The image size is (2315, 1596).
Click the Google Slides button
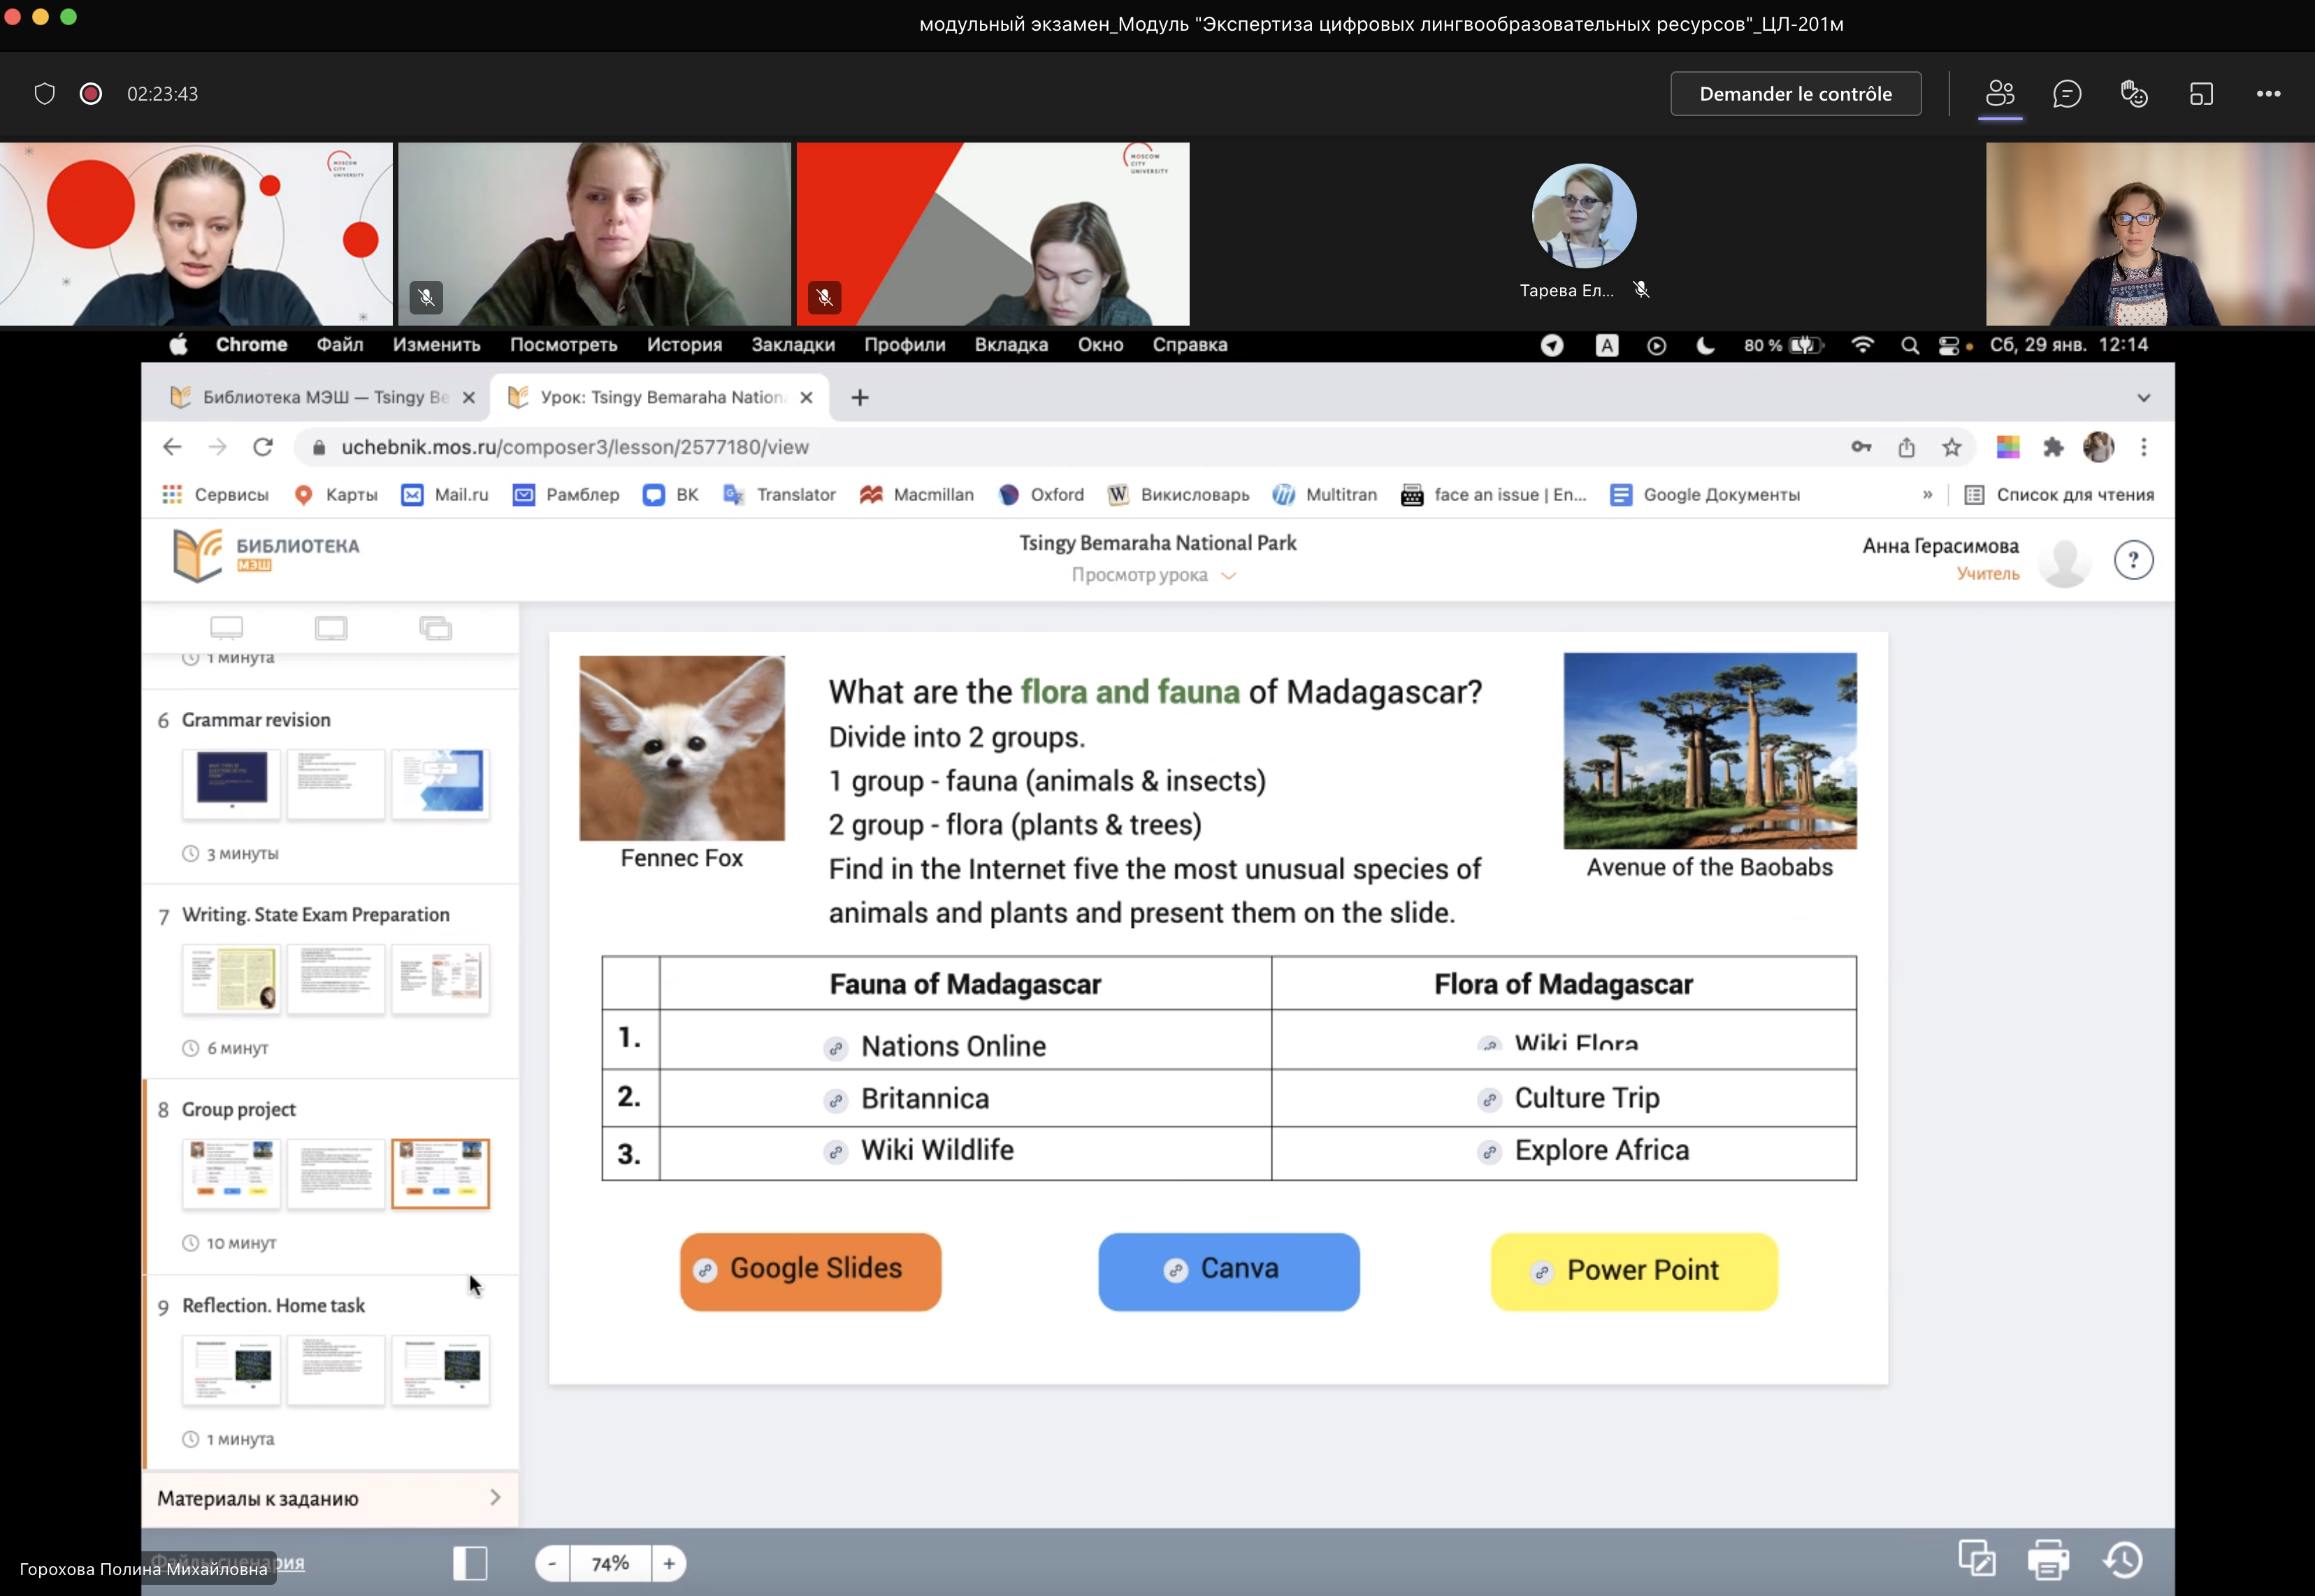coord(810,1270)
